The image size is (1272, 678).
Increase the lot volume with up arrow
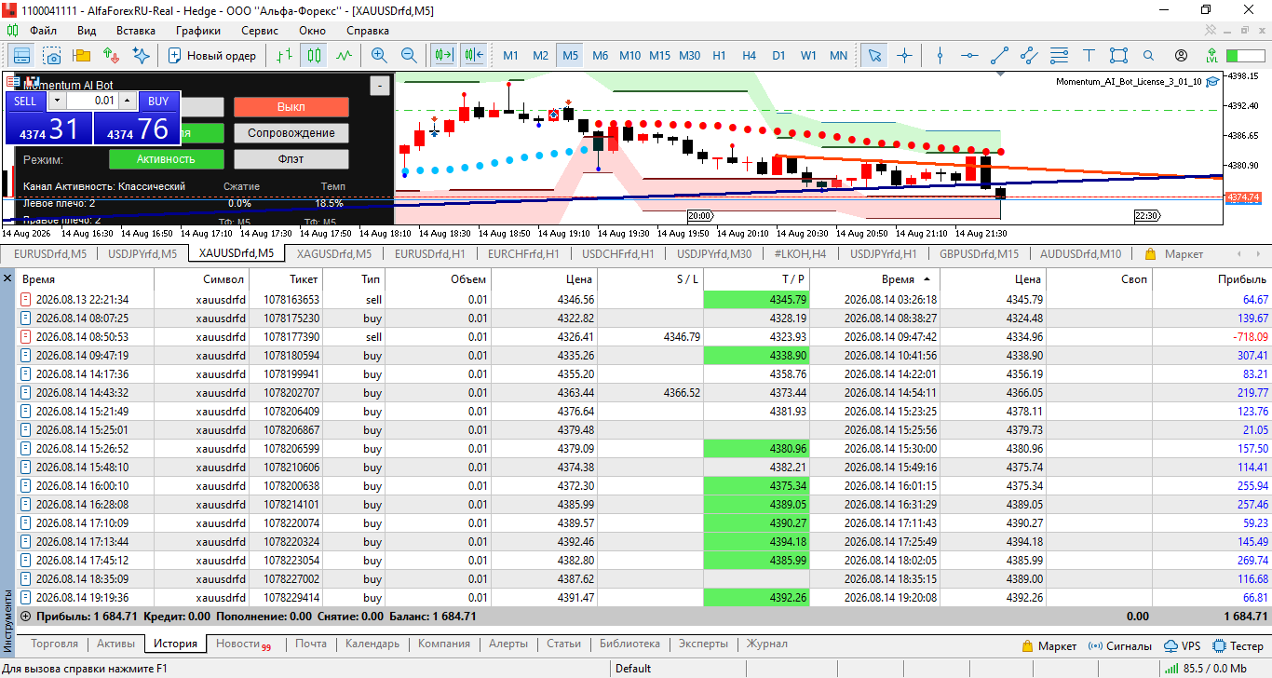128,101
